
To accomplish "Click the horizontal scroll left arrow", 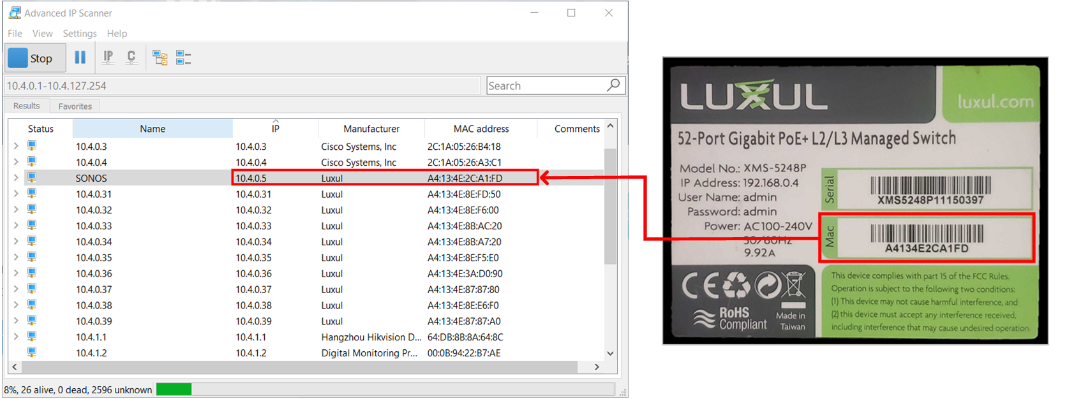I will point(14,367).
